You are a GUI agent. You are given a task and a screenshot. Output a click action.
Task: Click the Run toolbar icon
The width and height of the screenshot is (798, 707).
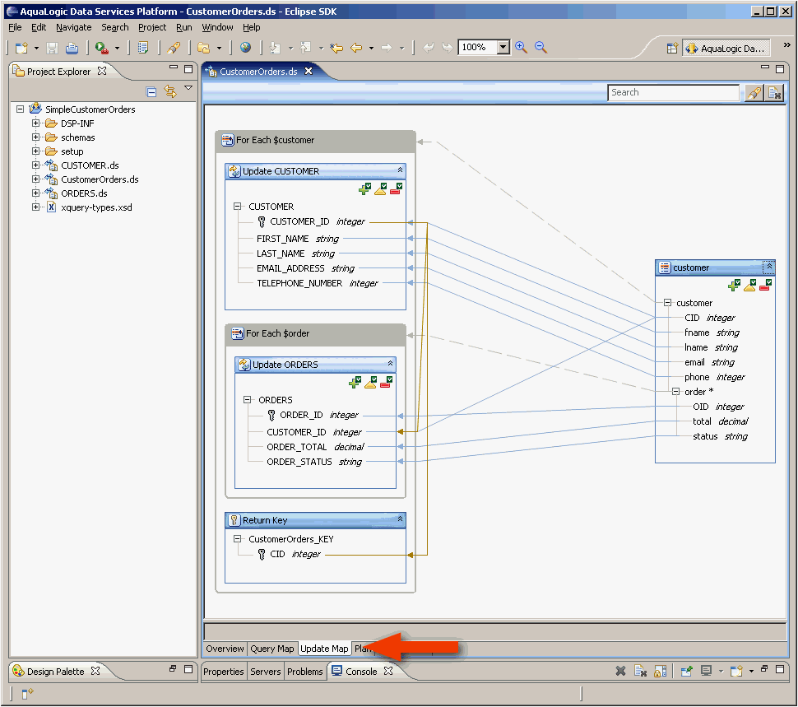(x=102, y=48)
